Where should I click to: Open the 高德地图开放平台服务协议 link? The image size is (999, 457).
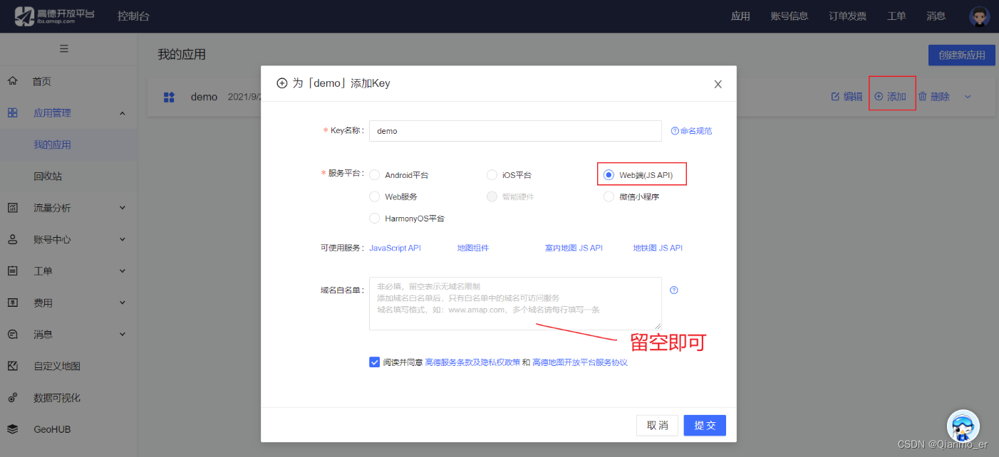[x=580, y=362]
